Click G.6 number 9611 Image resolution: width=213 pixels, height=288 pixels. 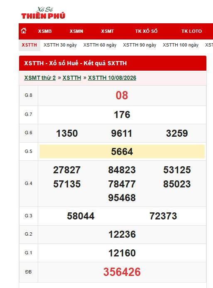click(122, 133)
